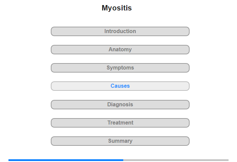This screenshot has height=162, width=237.
Task: View the Treatment section
Action: (120, 123)
